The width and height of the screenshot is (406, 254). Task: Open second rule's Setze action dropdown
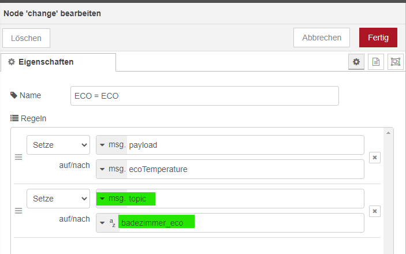pos(58,199)
